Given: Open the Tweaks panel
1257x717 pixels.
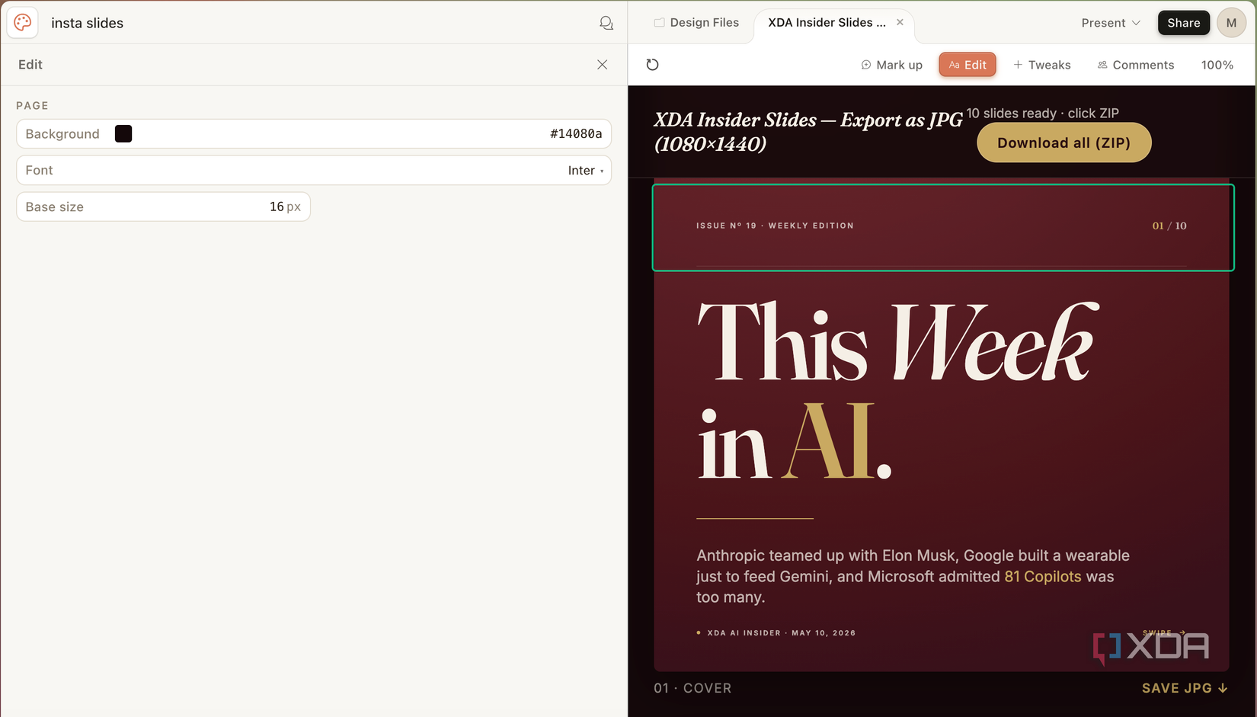Looking at the screenshot, I should (1041, 65).
